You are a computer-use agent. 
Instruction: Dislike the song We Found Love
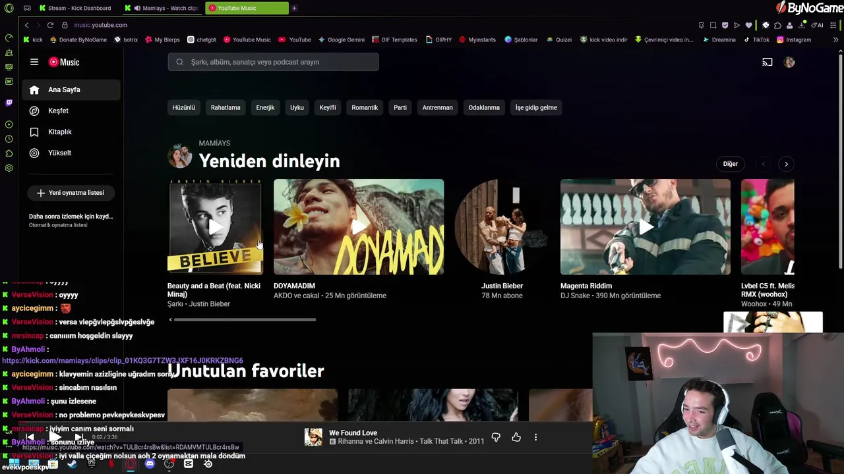pyautogui.click(x=496, y=437)
